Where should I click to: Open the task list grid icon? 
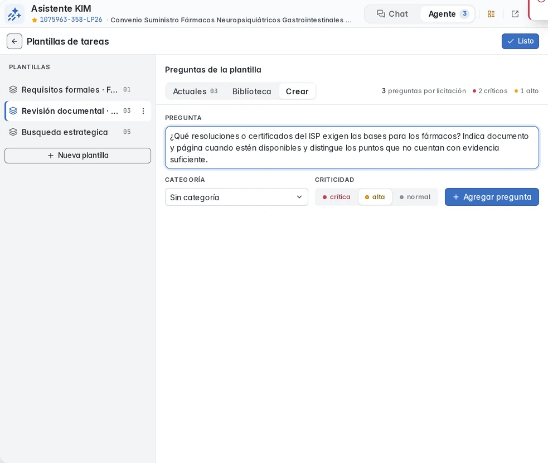491,14
